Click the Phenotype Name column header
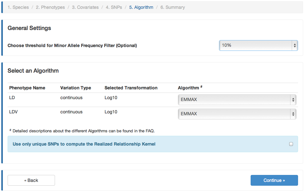The height and width of the screenshot is (192, 305). pos(27,88)
